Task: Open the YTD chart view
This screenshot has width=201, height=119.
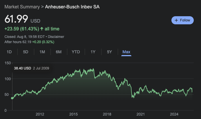Action: pyautogui.click(x=76, y=52)
